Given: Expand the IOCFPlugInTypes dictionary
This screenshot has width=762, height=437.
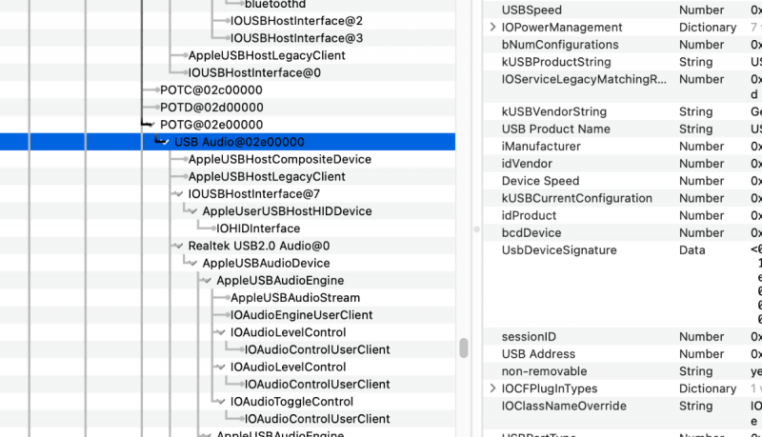Looking at the screenshot, I should click(x=492, y=388).
